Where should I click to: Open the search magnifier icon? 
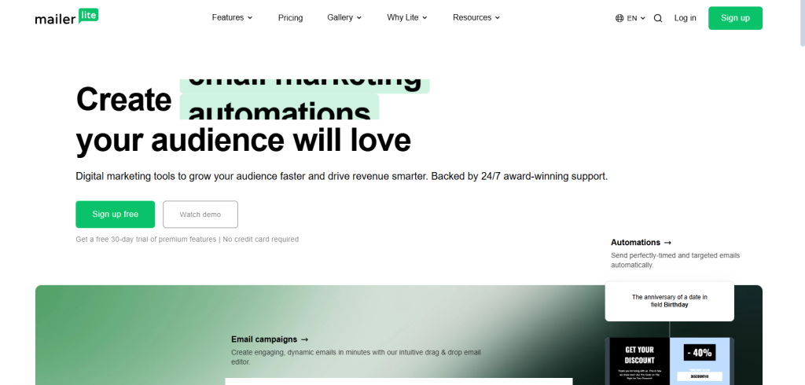coord(658,18)
